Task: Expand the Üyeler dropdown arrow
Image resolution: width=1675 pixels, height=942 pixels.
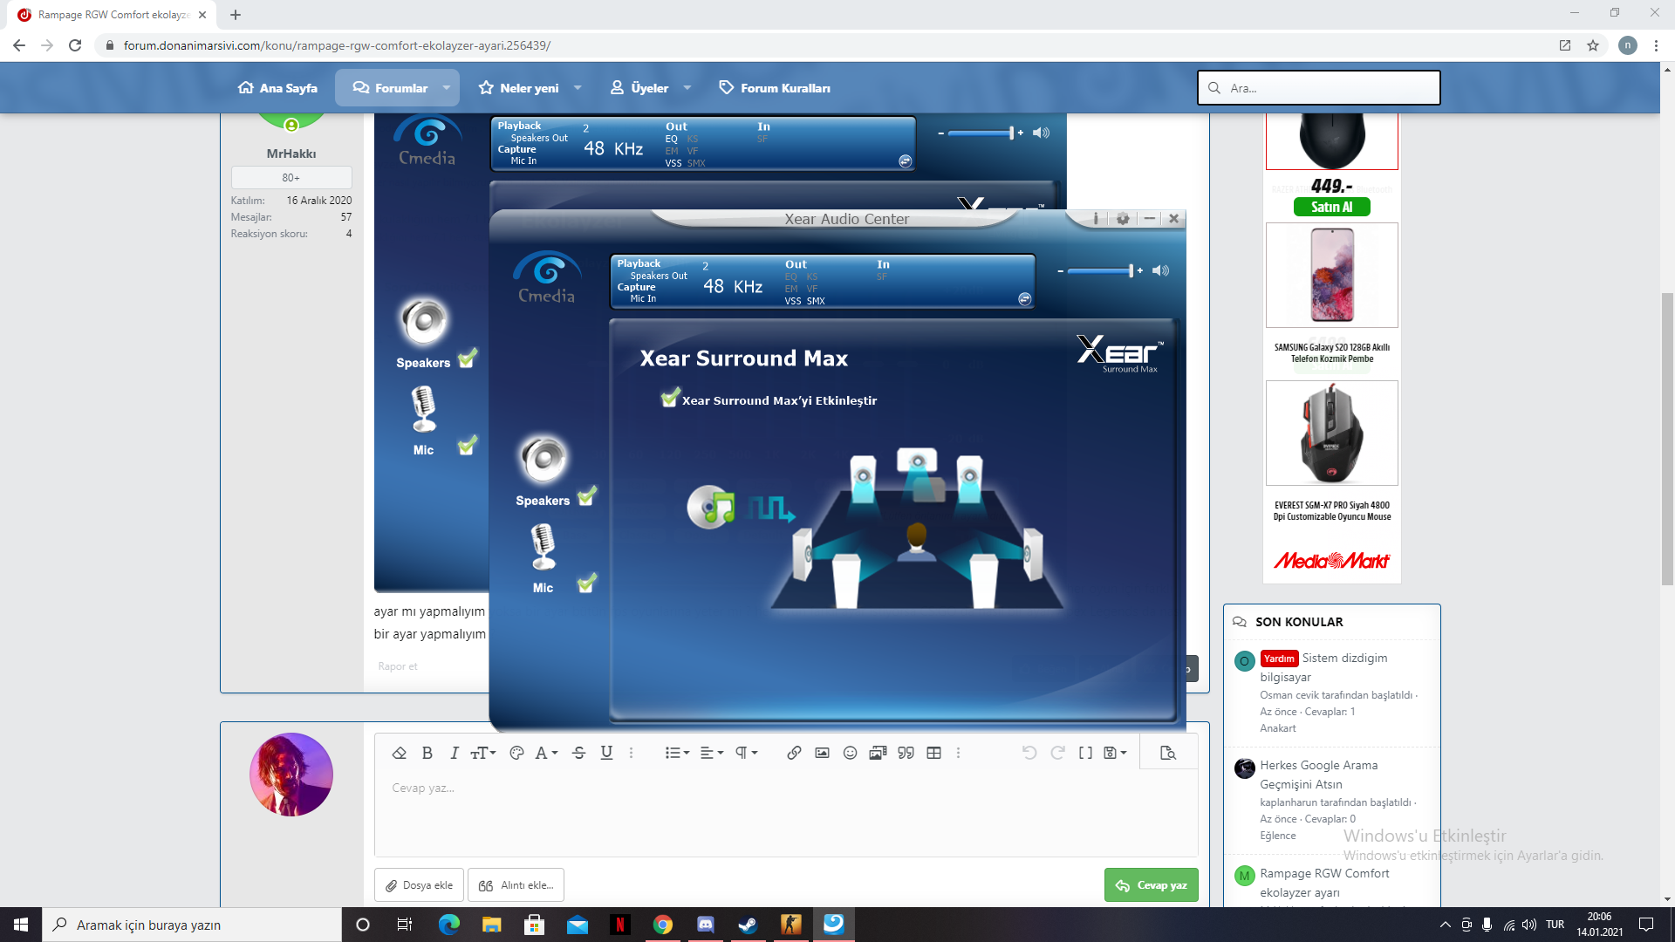Action: [x=687, y=88]
